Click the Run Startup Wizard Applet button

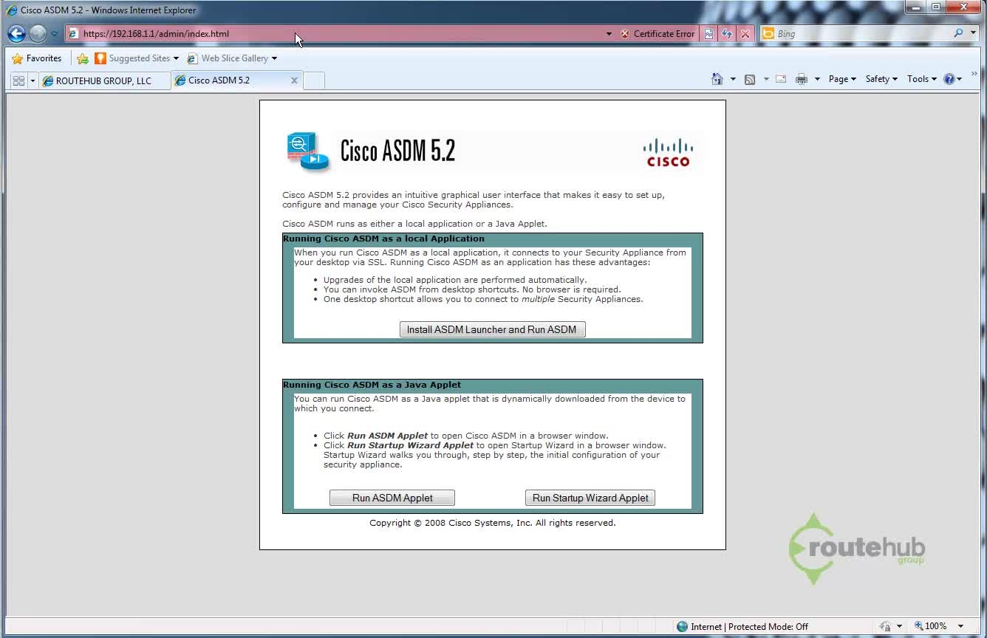[x=590, y=498]
